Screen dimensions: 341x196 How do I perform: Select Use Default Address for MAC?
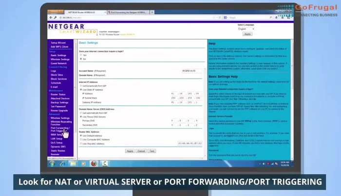coord(81,135)
